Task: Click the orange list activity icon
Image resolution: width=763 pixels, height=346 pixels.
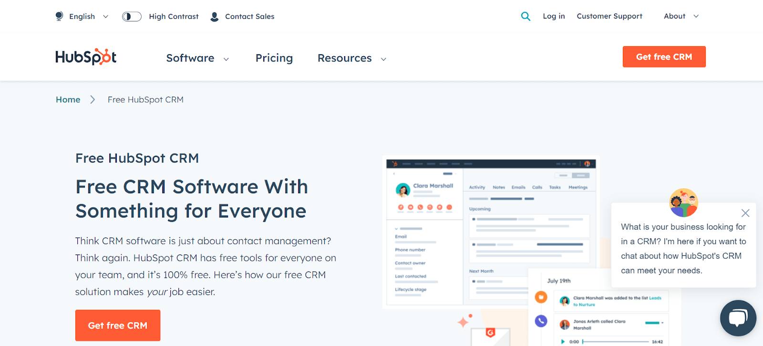Action: [541, 297]
